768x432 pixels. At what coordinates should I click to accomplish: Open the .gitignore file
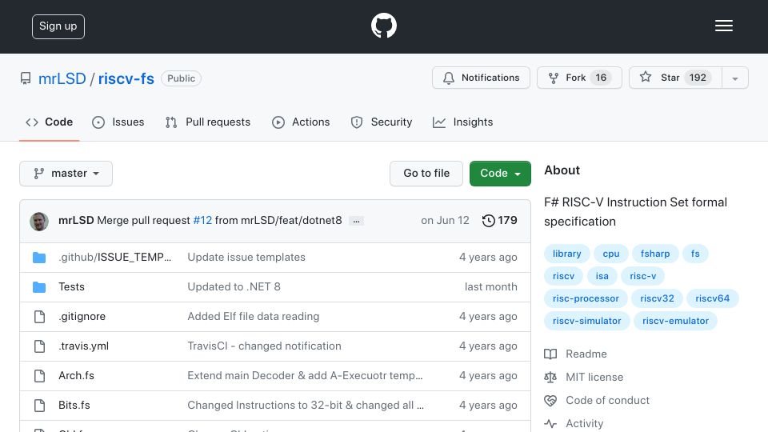click(x=82, y=317)
